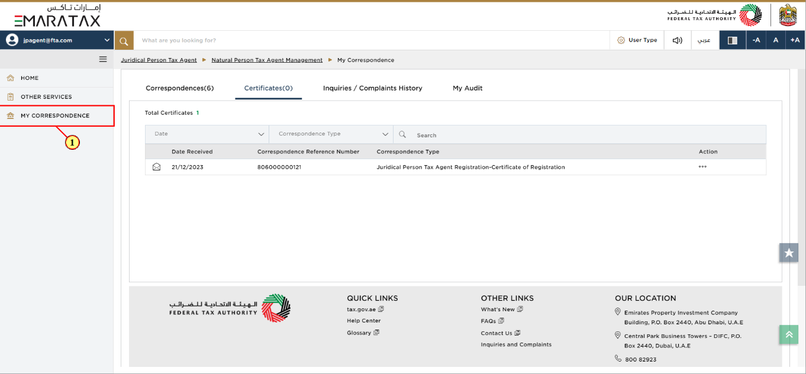Click external link icon beside tax.gov.ae
Viewport: 806px width, 374px height.
click(381, 309)
